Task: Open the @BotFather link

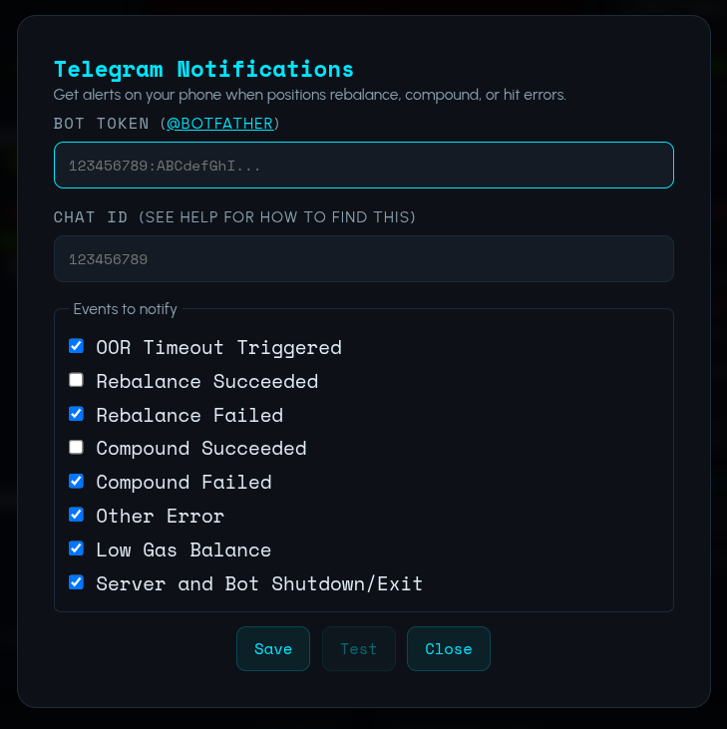Action: click(x=220, y=124)
